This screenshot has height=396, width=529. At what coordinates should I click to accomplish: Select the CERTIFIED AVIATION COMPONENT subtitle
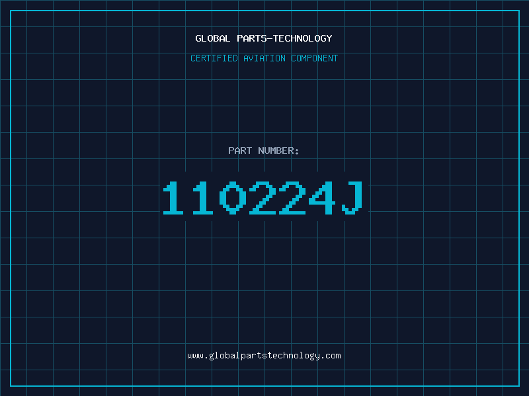[x=264, y=58]
